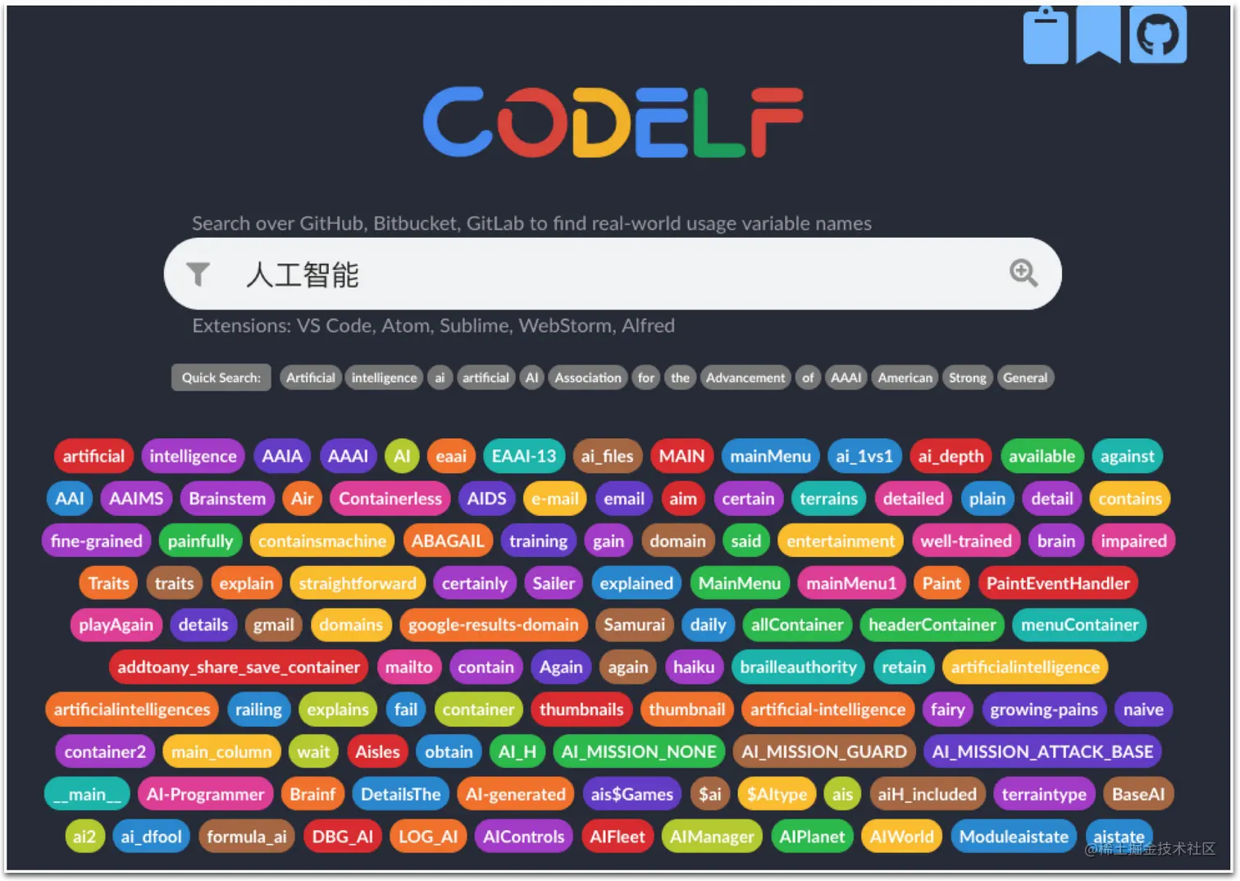Click the 'PaintEventHandler' variable tag
Image resolution: width=1240 pixels, height=881 pixels.
click(1058, 583)
